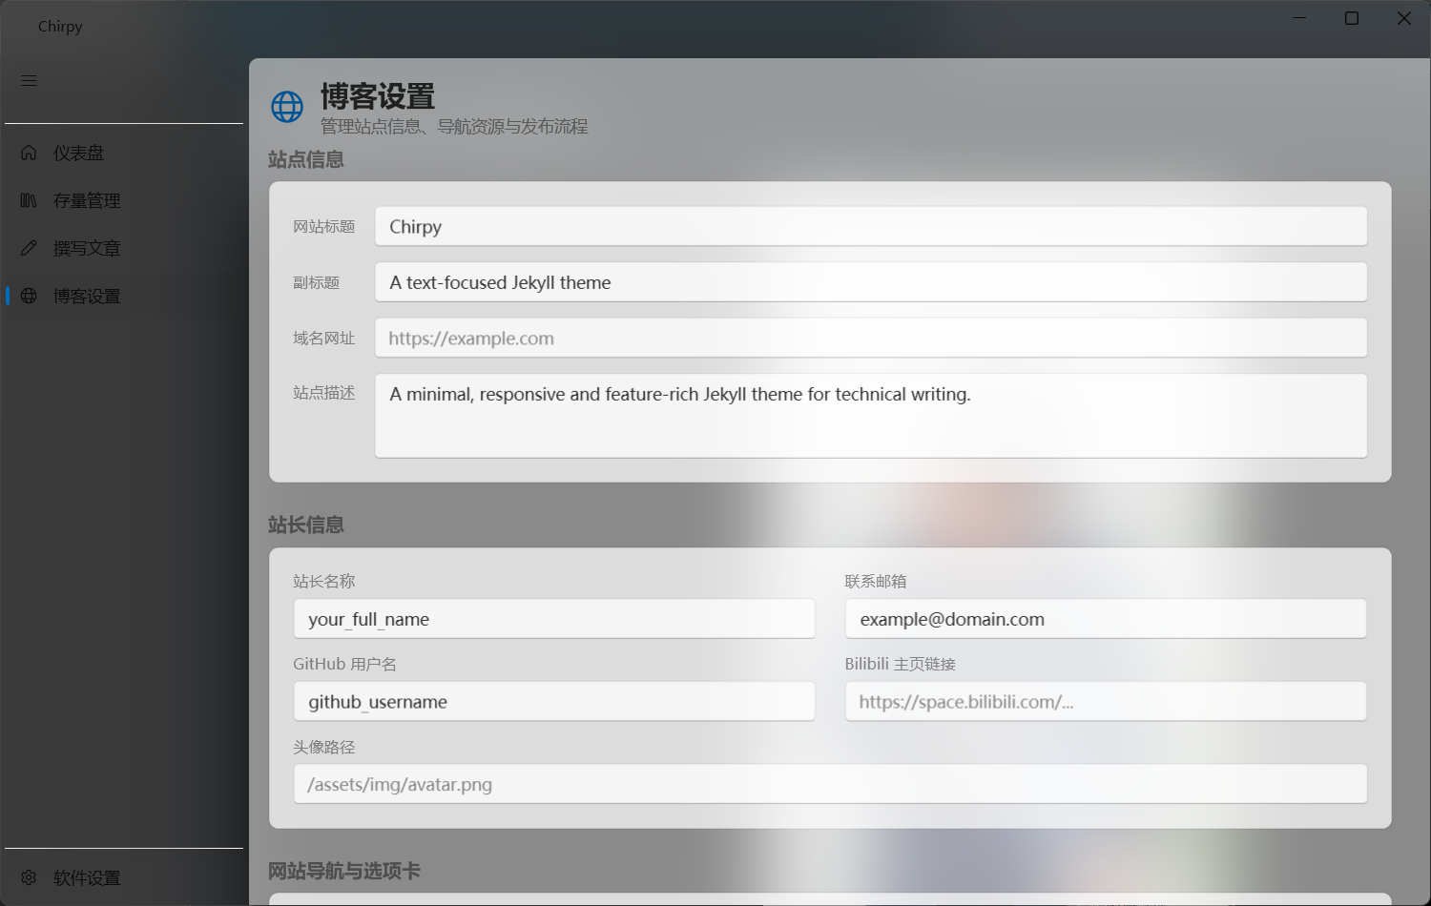Select the 站点描述 description box
The height and width of the screenshot is (906, 1431).
(869, 416)
